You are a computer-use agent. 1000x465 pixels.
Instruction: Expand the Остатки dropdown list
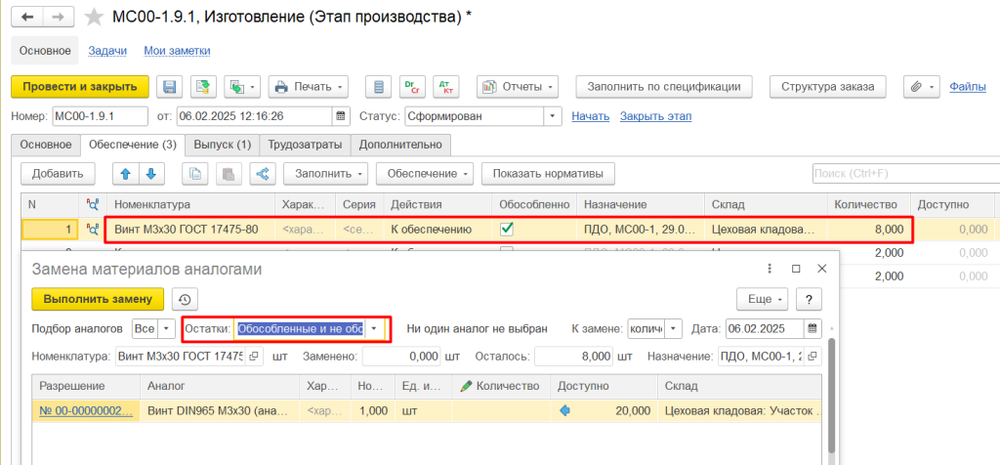click(374, 328)
